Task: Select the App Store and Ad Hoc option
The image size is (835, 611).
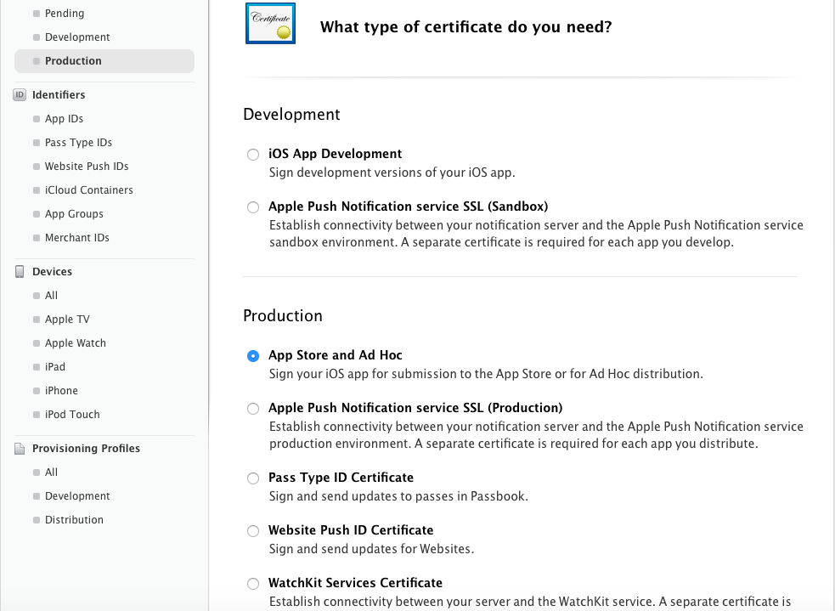Action: (x=253, y=356)
